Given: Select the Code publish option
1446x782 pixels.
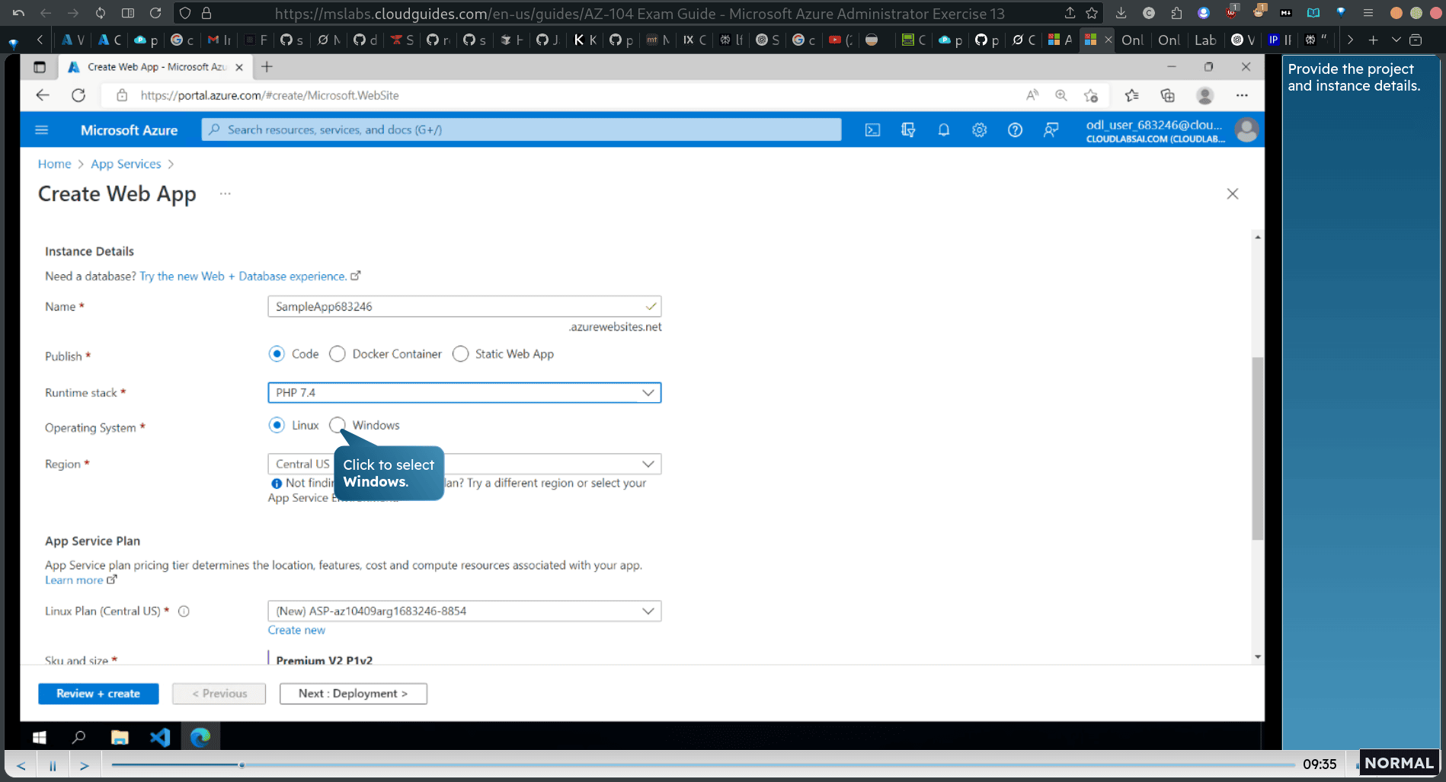Looking at the screenshot, I should (277, 354).
